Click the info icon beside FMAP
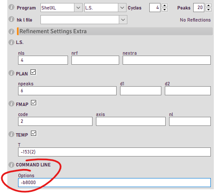This screenshot has width=216, height=194. pyautogui.click(x=12, y=103)
